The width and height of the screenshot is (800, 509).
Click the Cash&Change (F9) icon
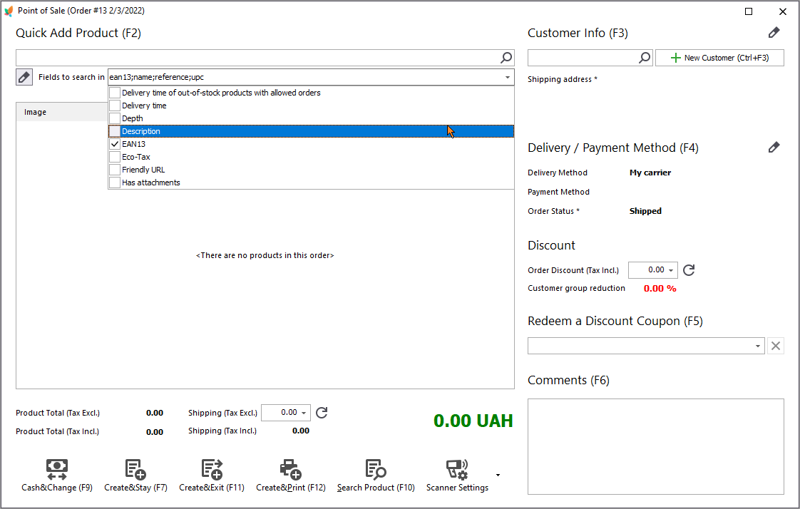point(56,469)
